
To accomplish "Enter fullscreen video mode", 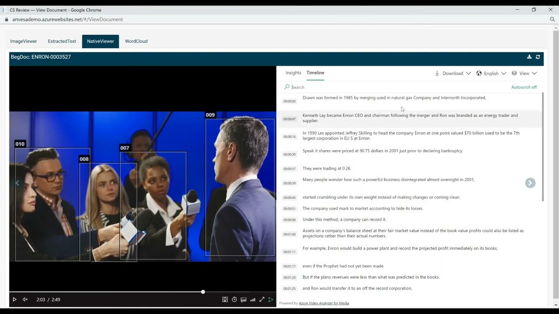I will pos(262,300).
